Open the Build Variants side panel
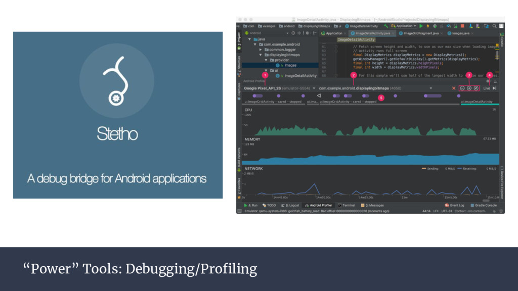518x291 pixels. 239,160
